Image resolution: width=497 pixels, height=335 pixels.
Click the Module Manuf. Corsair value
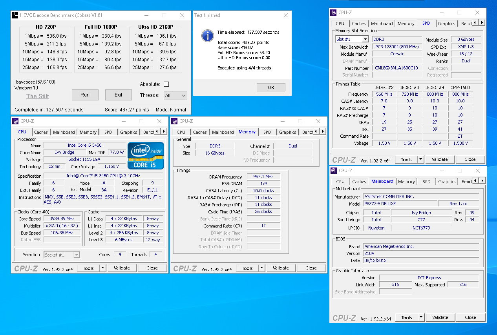coord(397,54)
